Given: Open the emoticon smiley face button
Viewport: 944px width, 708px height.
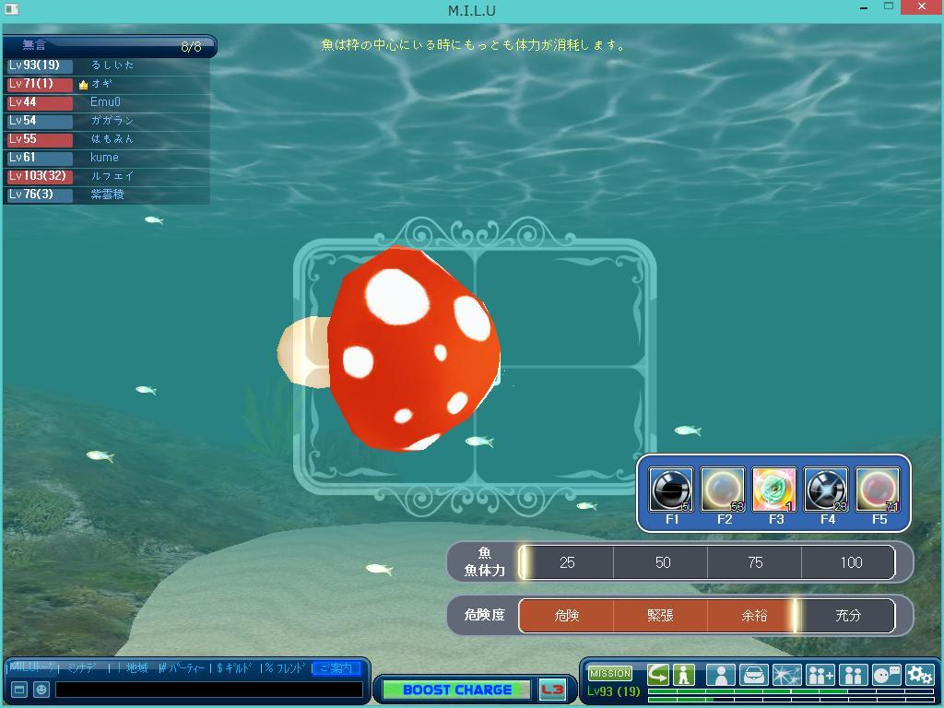Looking at the screenshot, I should point(41,690).
